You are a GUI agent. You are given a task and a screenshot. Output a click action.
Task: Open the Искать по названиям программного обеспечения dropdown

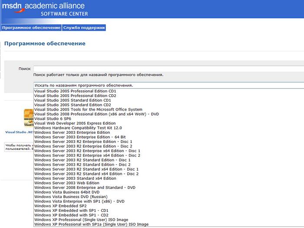pos(169,85)
